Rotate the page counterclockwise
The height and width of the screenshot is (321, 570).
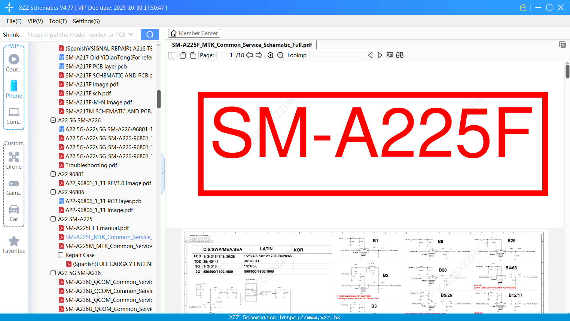point(183,55)
